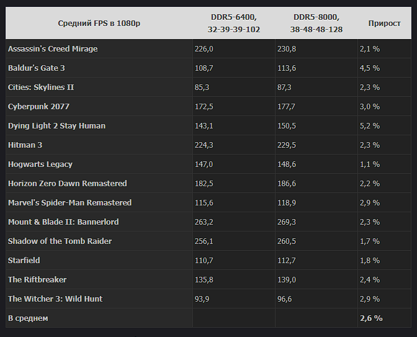This screenshot has width=417, height=337.
Task: Click Marvel's Spider-Man Remastered row label
Action: 69,203
